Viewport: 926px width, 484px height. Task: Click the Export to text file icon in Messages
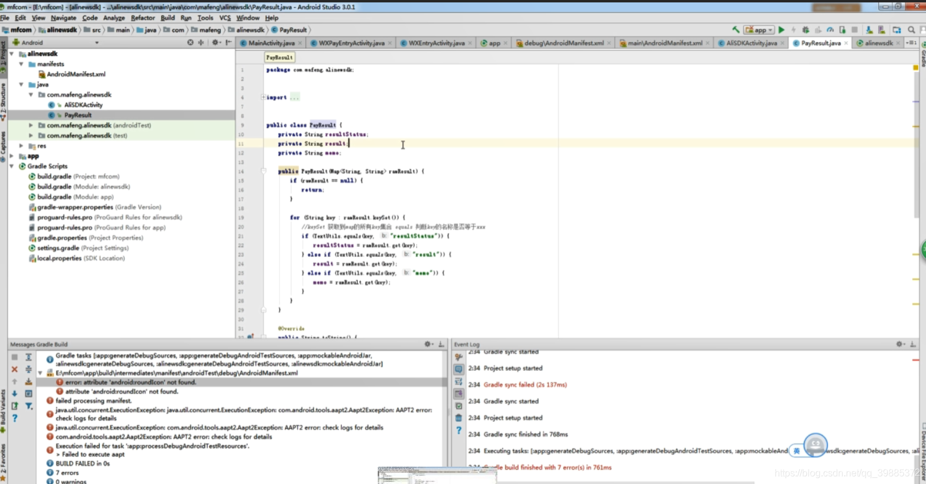pyautogui.click(x=14, y=406)
